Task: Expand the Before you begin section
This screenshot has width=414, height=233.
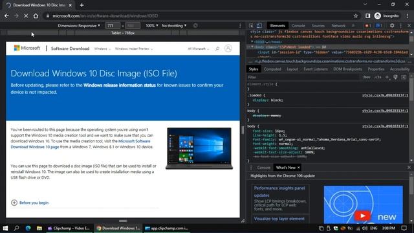Action: (30, 203)
